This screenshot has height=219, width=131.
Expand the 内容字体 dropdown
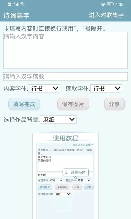click(x=44, y=88)
